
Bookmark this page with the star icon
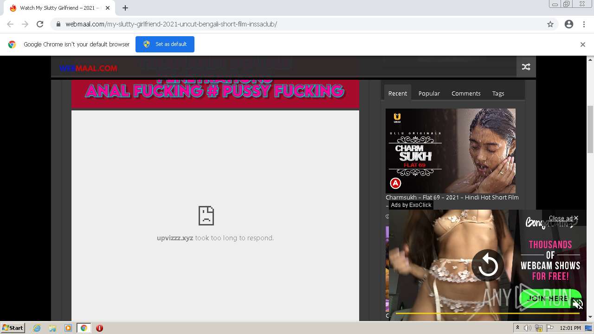point(550,24)
